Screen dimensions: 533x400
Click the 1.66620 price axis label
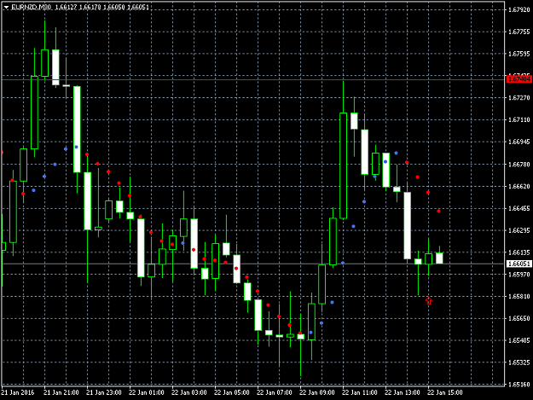[519, 186]
